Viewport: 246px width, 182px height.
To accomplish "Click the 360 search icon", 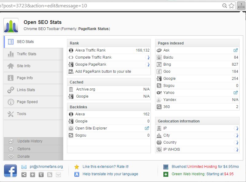I will tap(159, 107).
